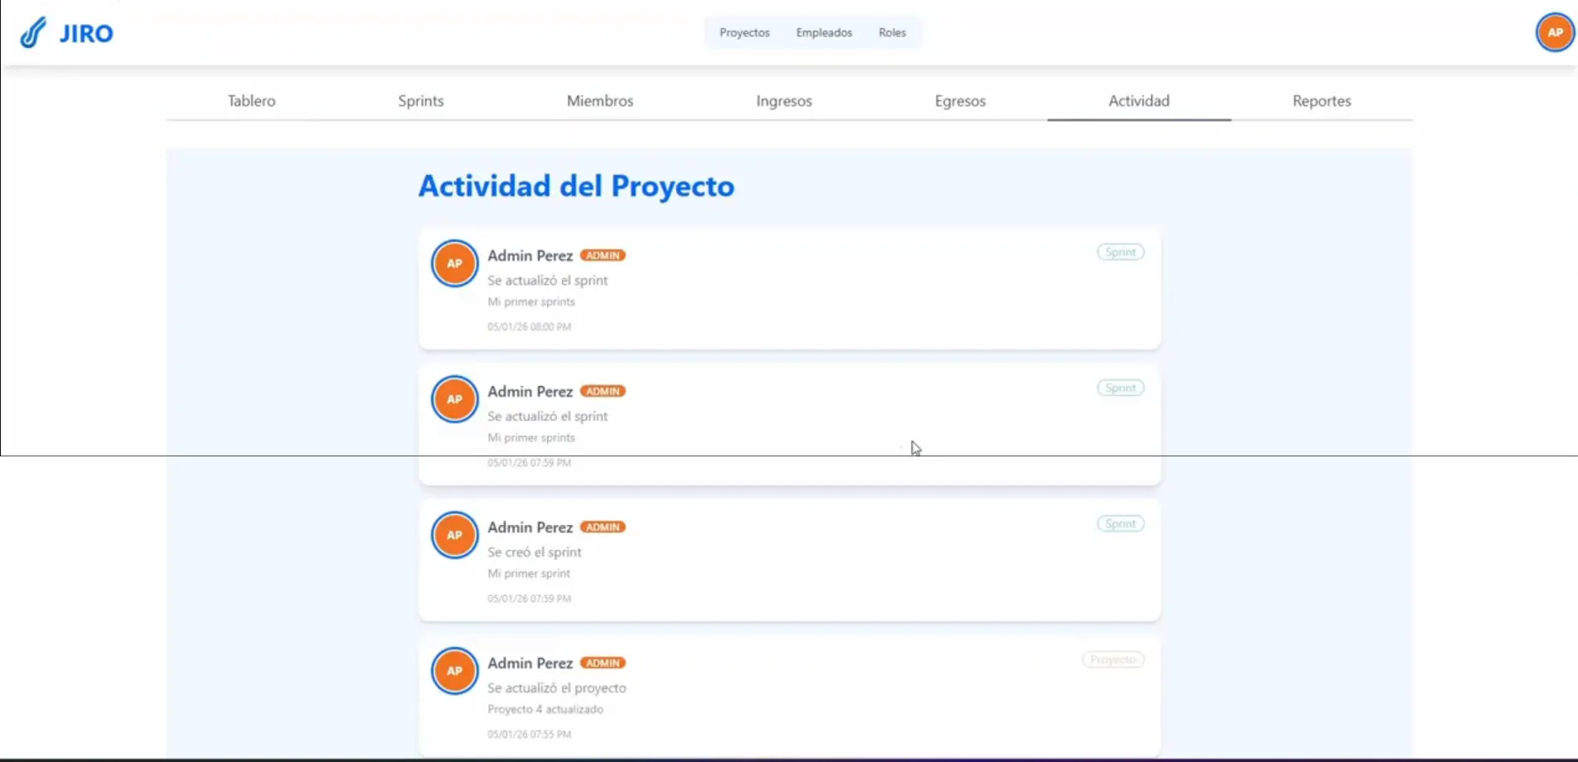Open the Sprints tab
The width and height of the screenshot is (1578, 762).
(x=420, y=100)
